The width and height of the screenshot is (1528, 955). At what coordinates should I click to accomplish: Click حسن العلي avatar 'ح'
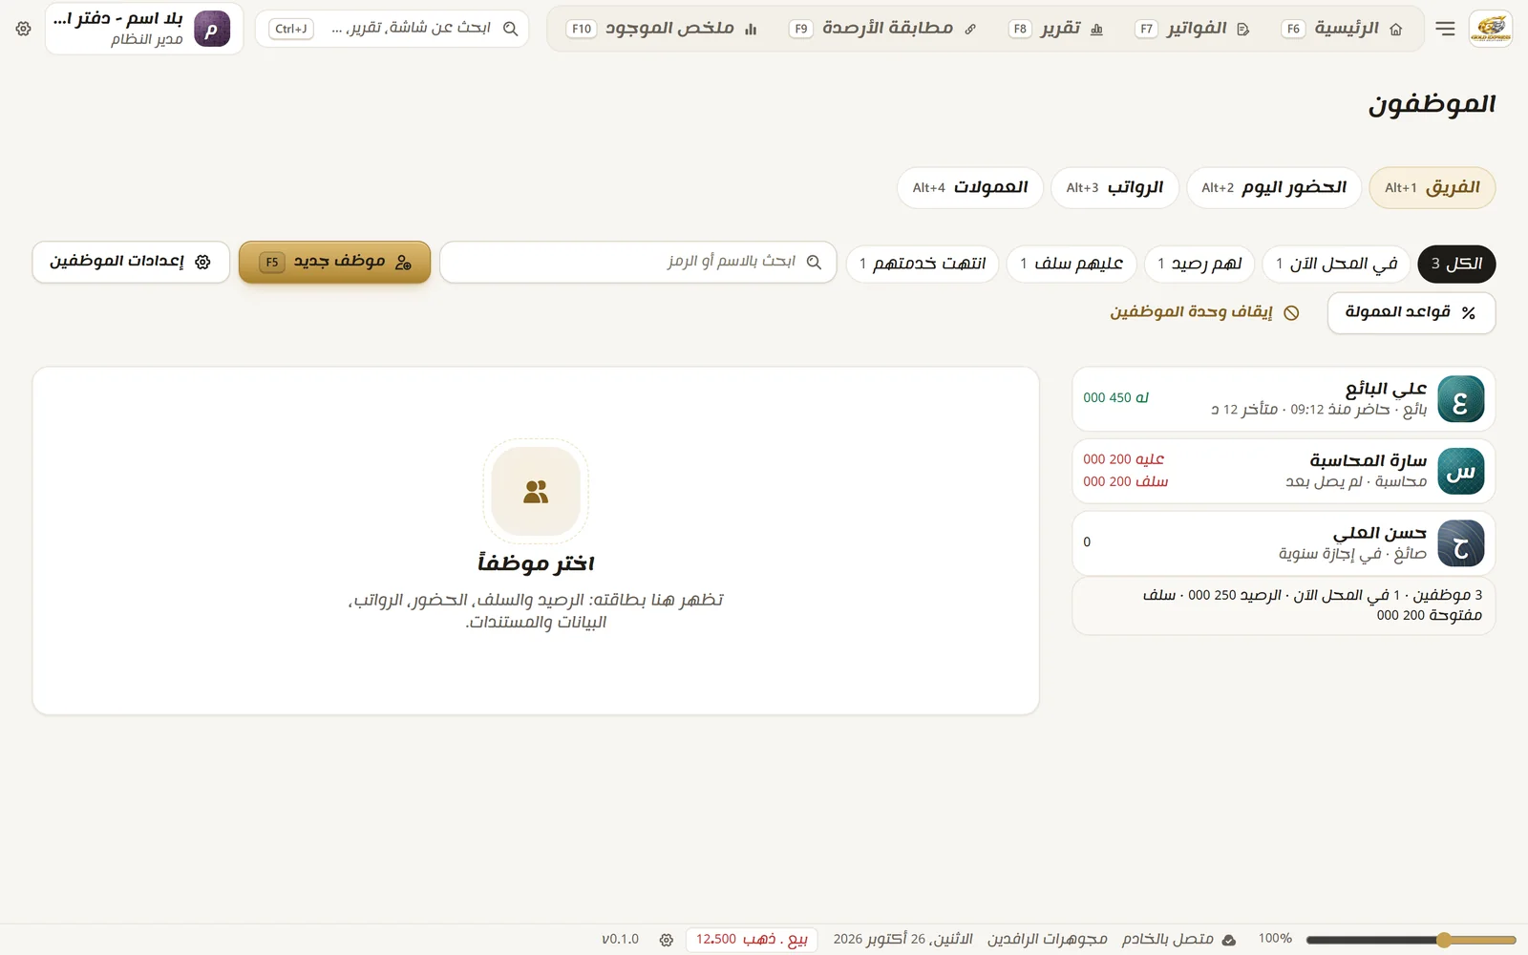[1460, 543]
